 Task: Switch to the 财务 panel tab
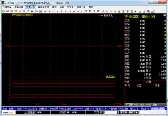[149, 105]
